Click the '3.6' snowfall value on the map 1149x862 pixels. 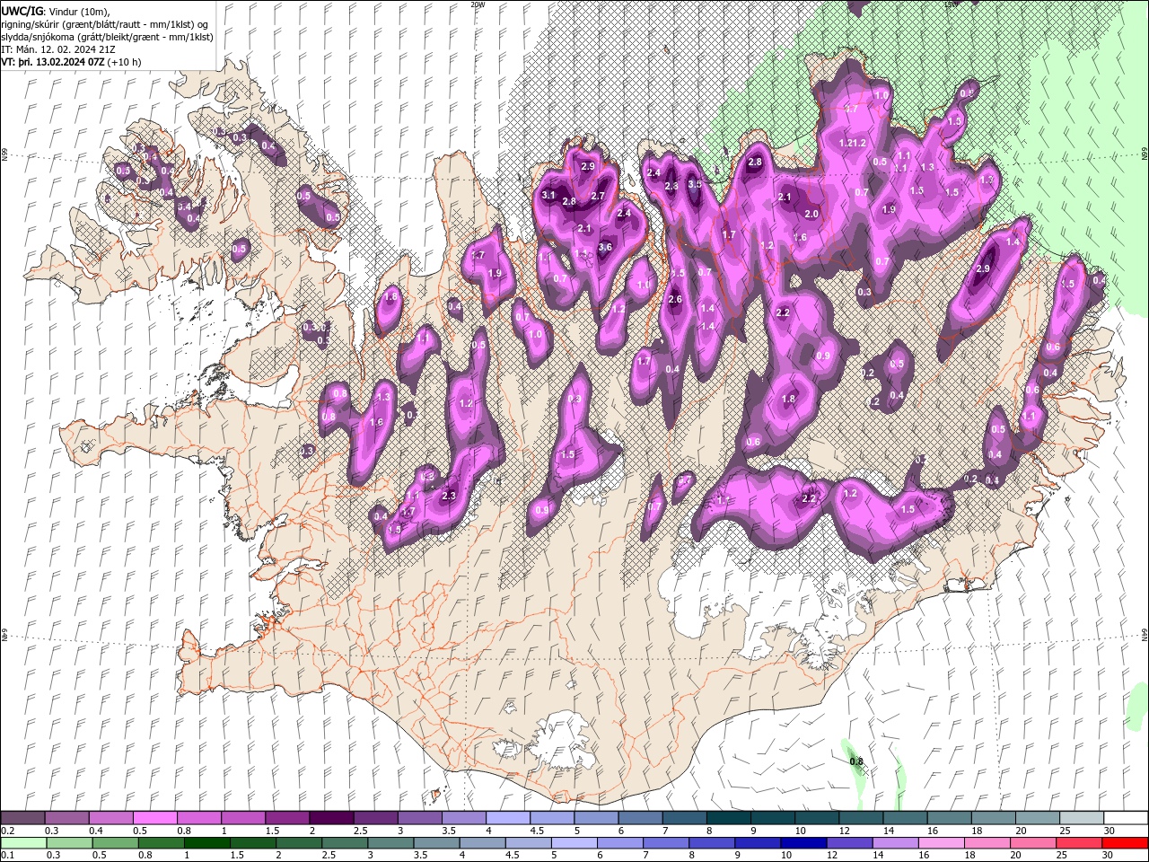tap(605, 247)
